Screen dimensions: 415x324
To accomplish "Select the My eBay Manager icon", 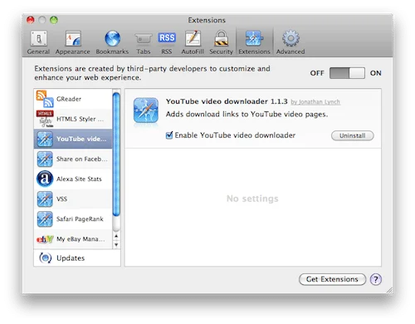I will tap(45, 239).
